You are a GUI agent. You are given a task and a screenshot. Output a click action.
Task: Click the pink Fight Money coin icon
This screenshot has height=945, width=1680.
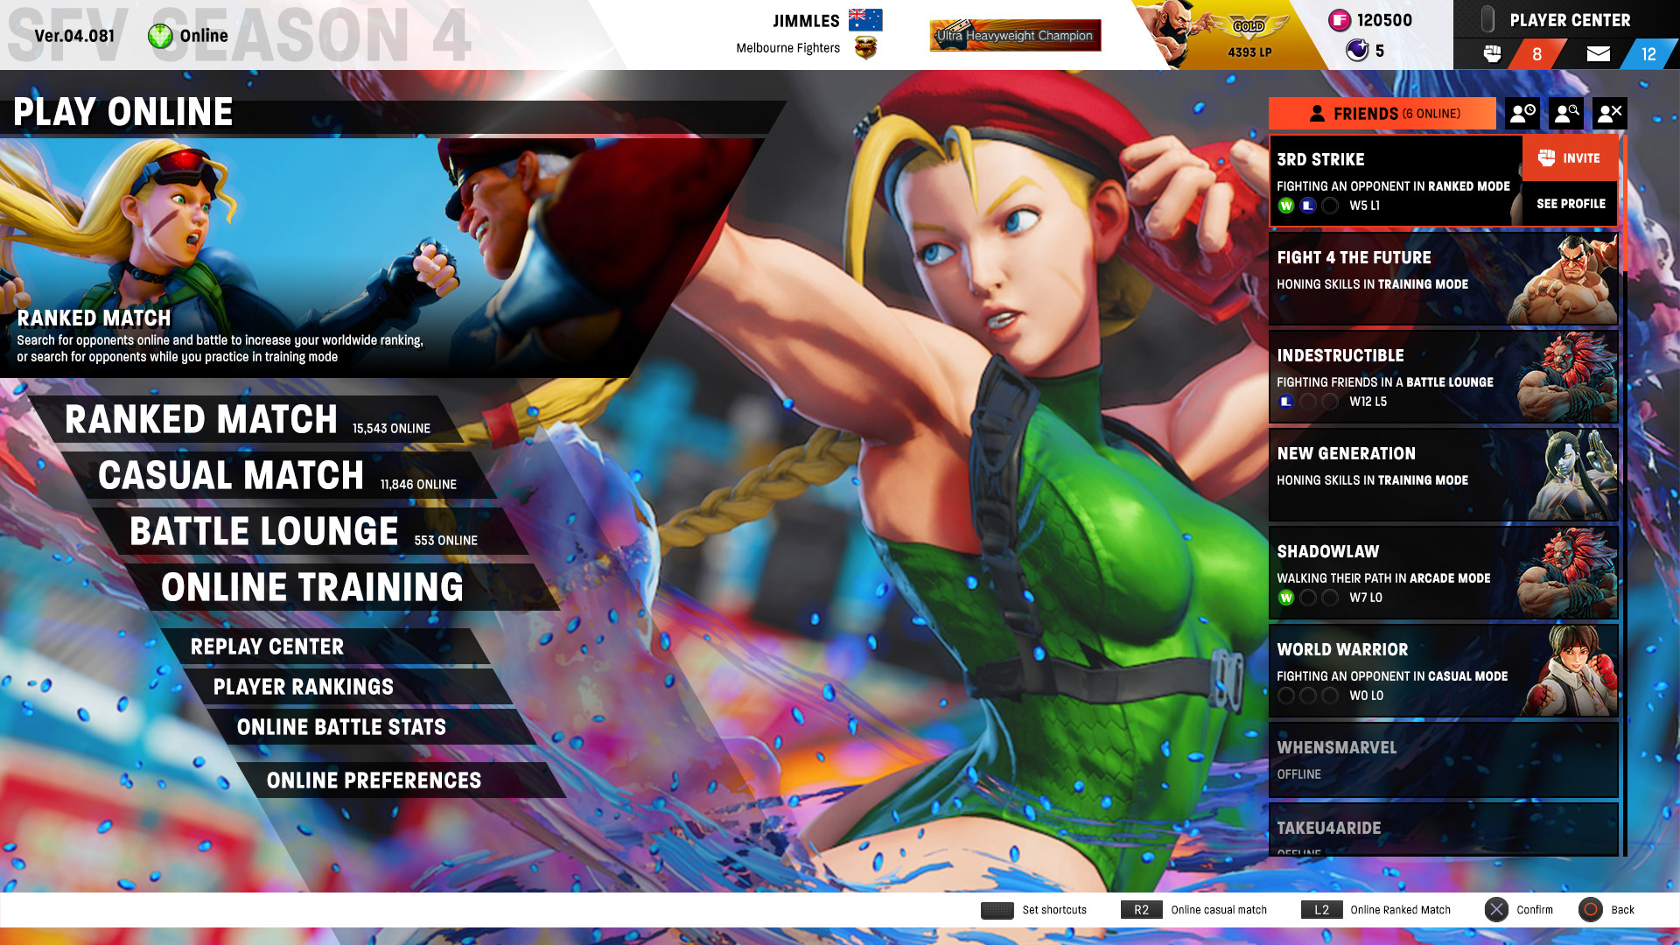[x=1339, y=20]
